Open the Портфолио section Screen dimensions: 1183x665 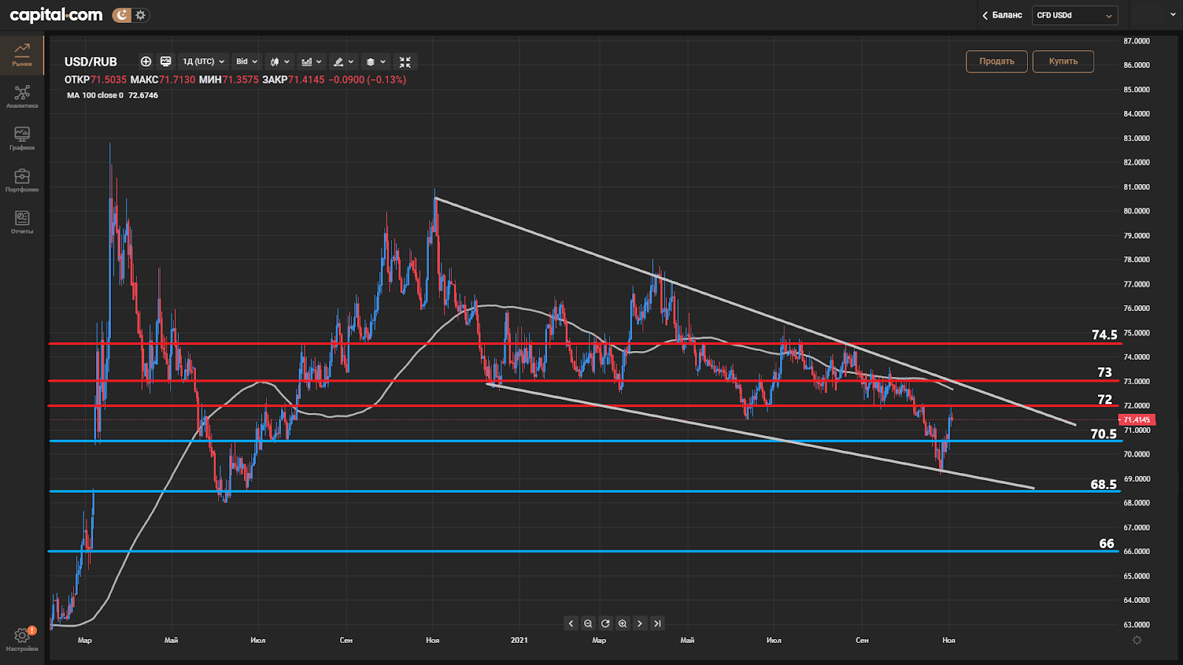click(22, 181)
